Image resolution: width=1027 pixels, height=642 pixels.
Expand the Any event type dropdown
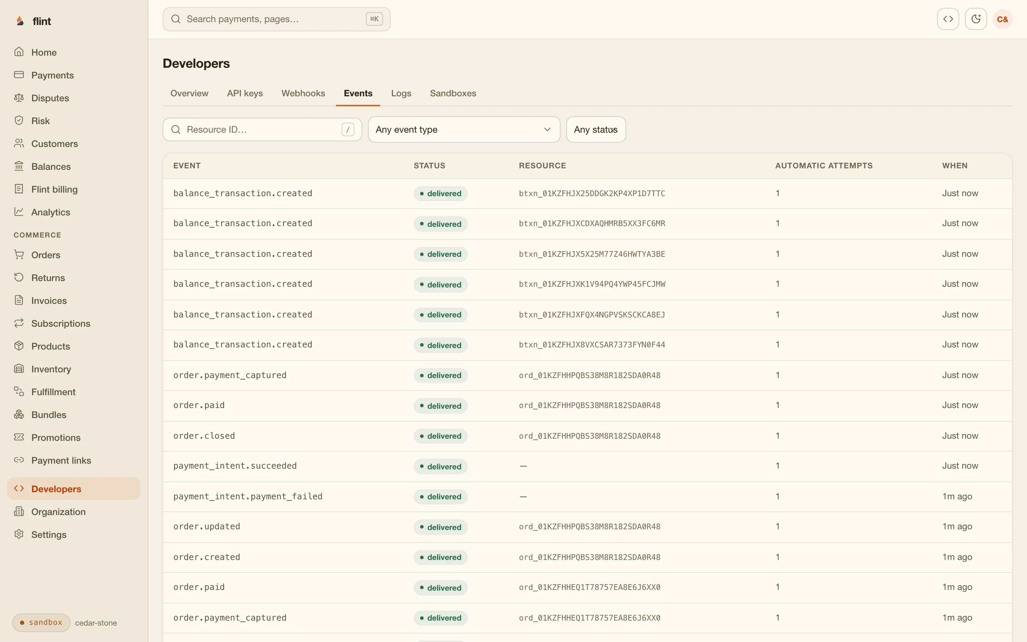pyautogui.click(x=464, y=129)
